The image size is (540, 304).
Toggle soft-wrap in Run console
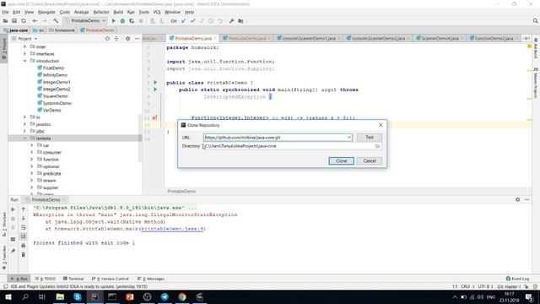pos(24,227)
